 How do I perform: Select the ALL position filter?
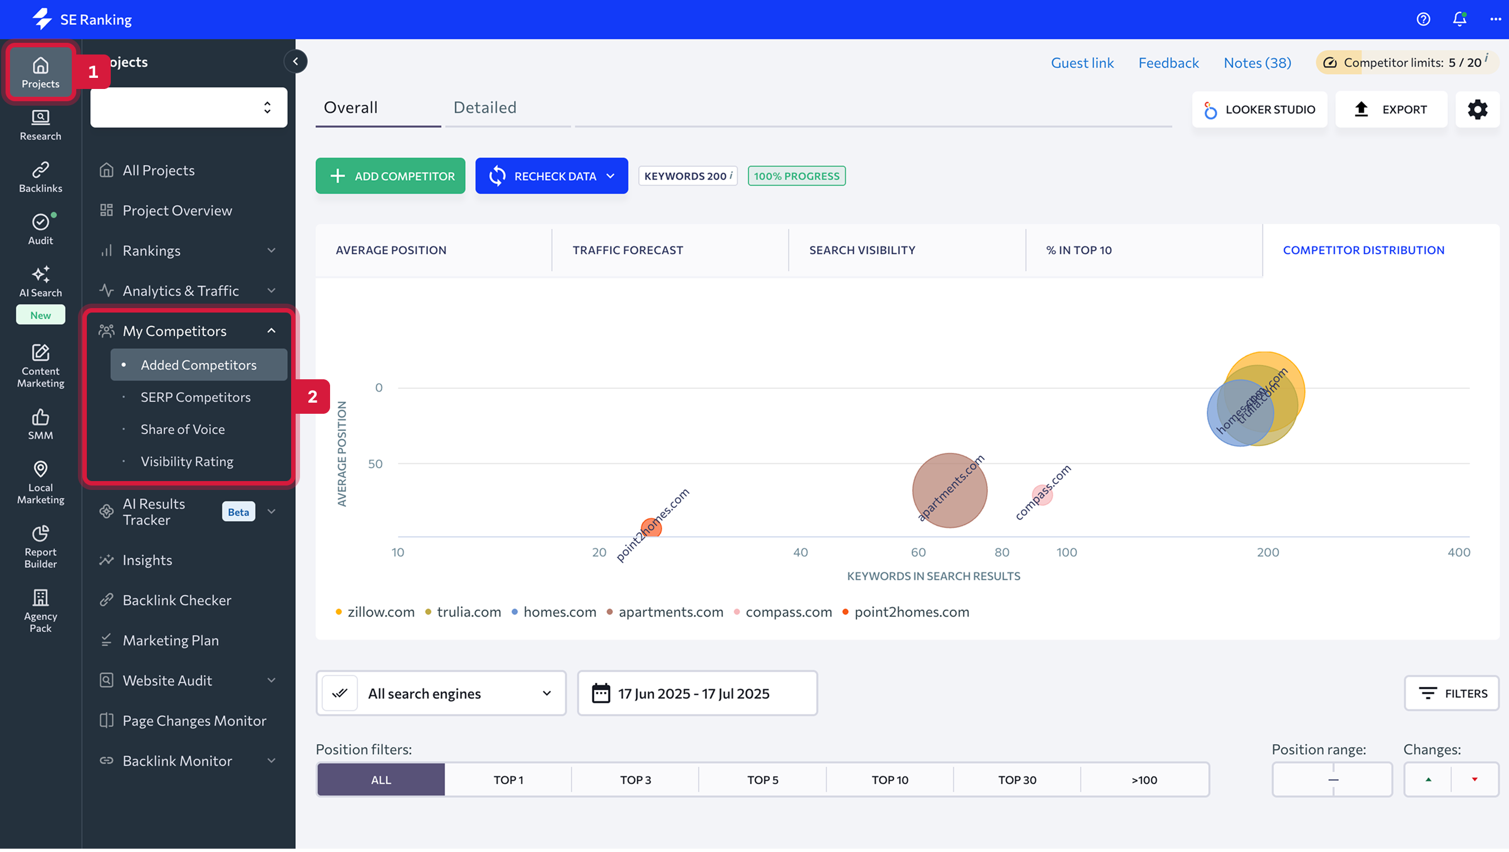(381, 780)
